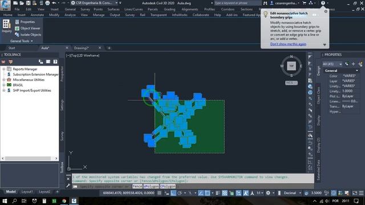
Task: Close the hatch boundary grips tooltip
Action: tap(326, 11)
